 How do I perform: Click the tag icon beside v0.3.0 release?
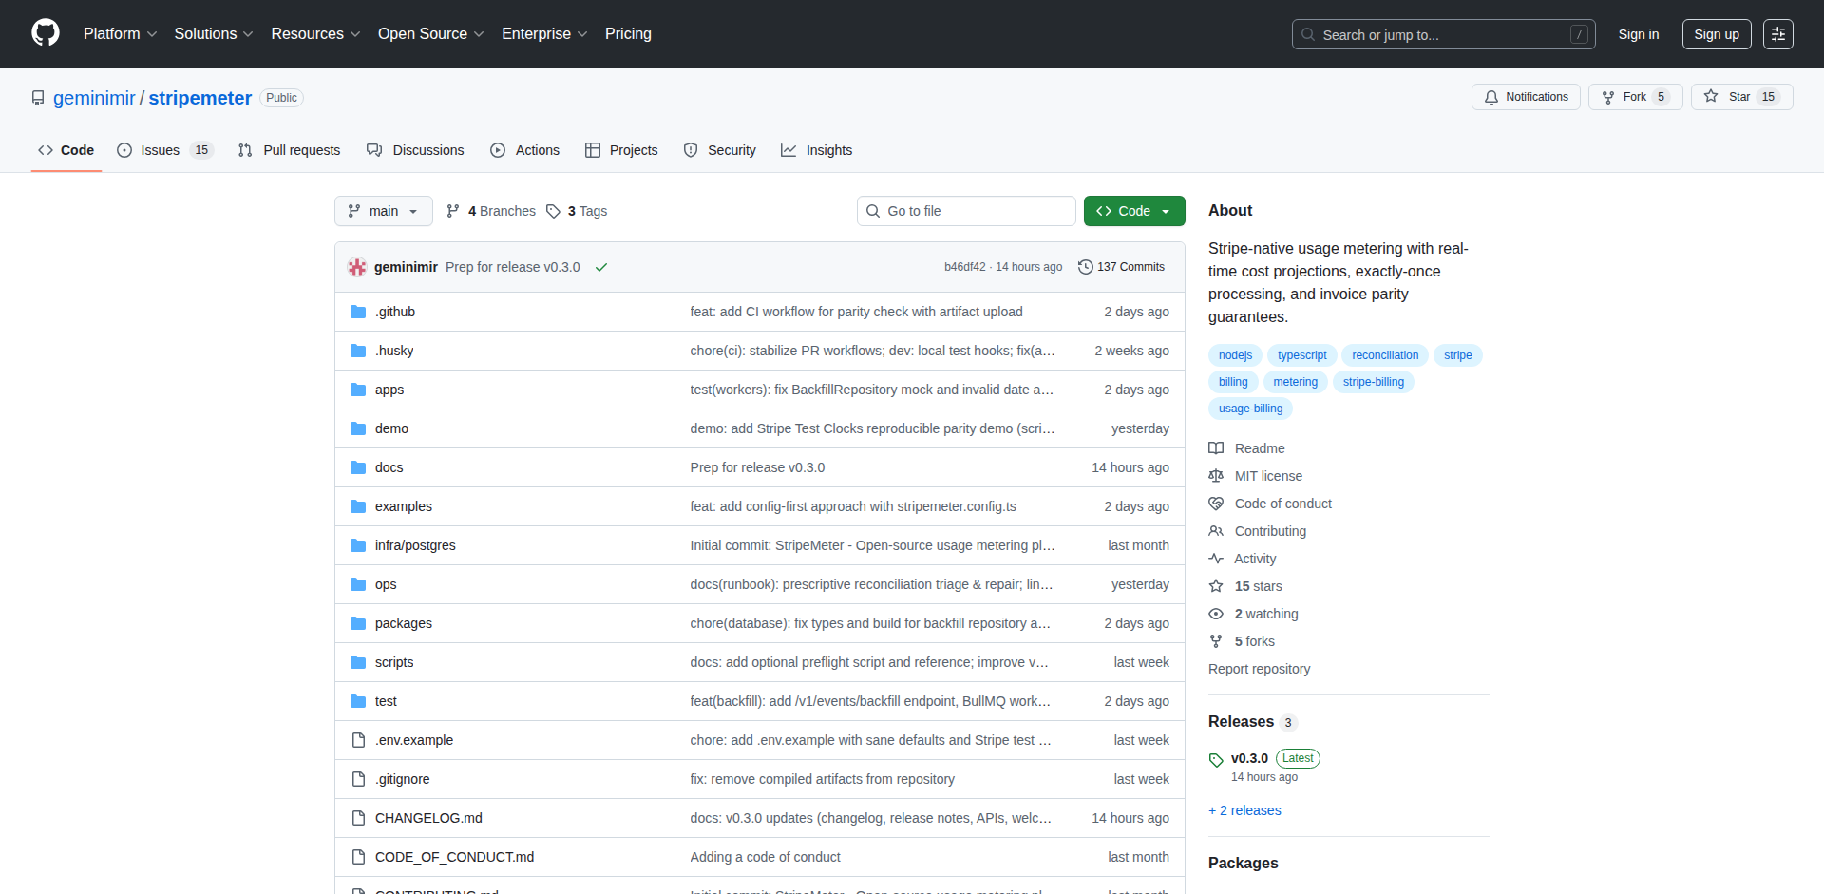[x=1216, y=760]
